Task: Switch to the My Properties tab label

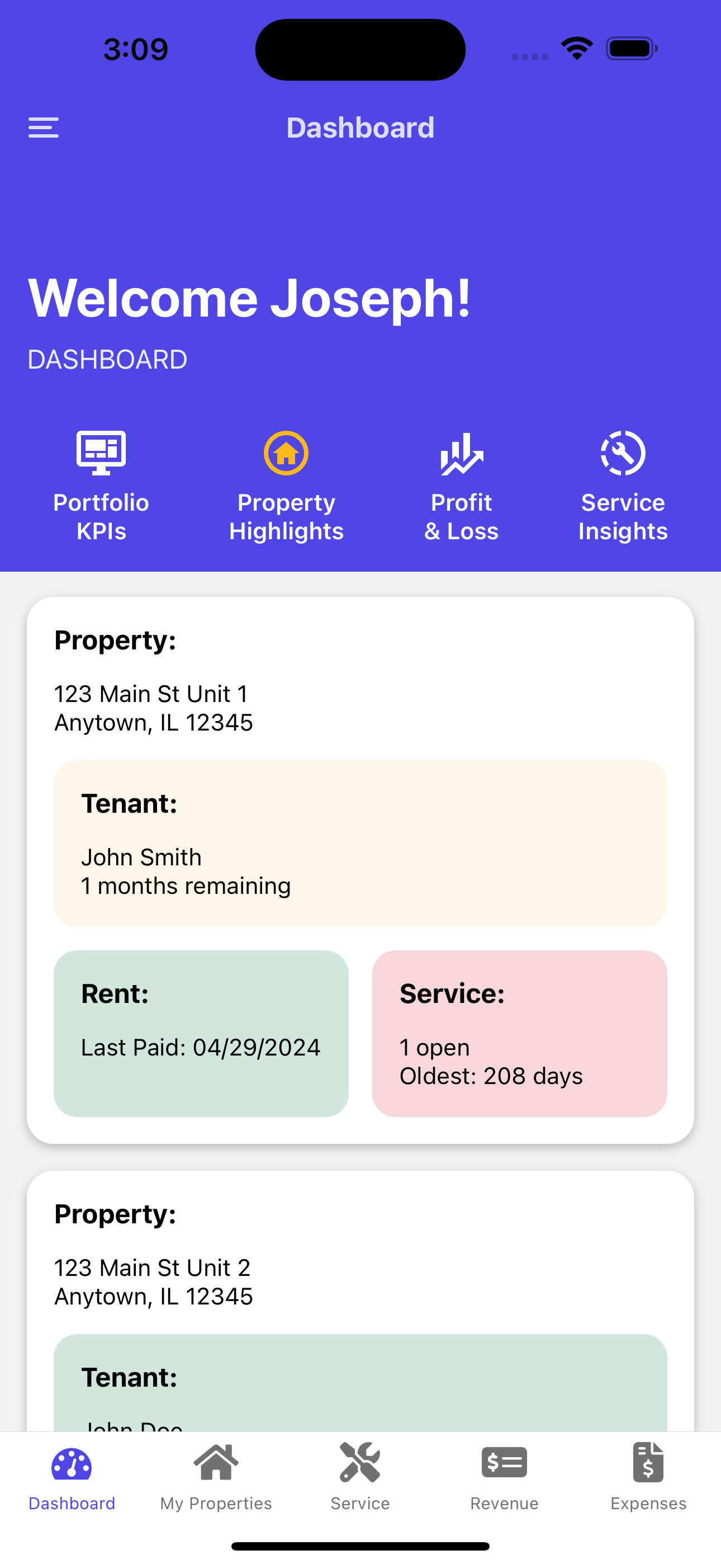Action: (x=216, y=1503)
